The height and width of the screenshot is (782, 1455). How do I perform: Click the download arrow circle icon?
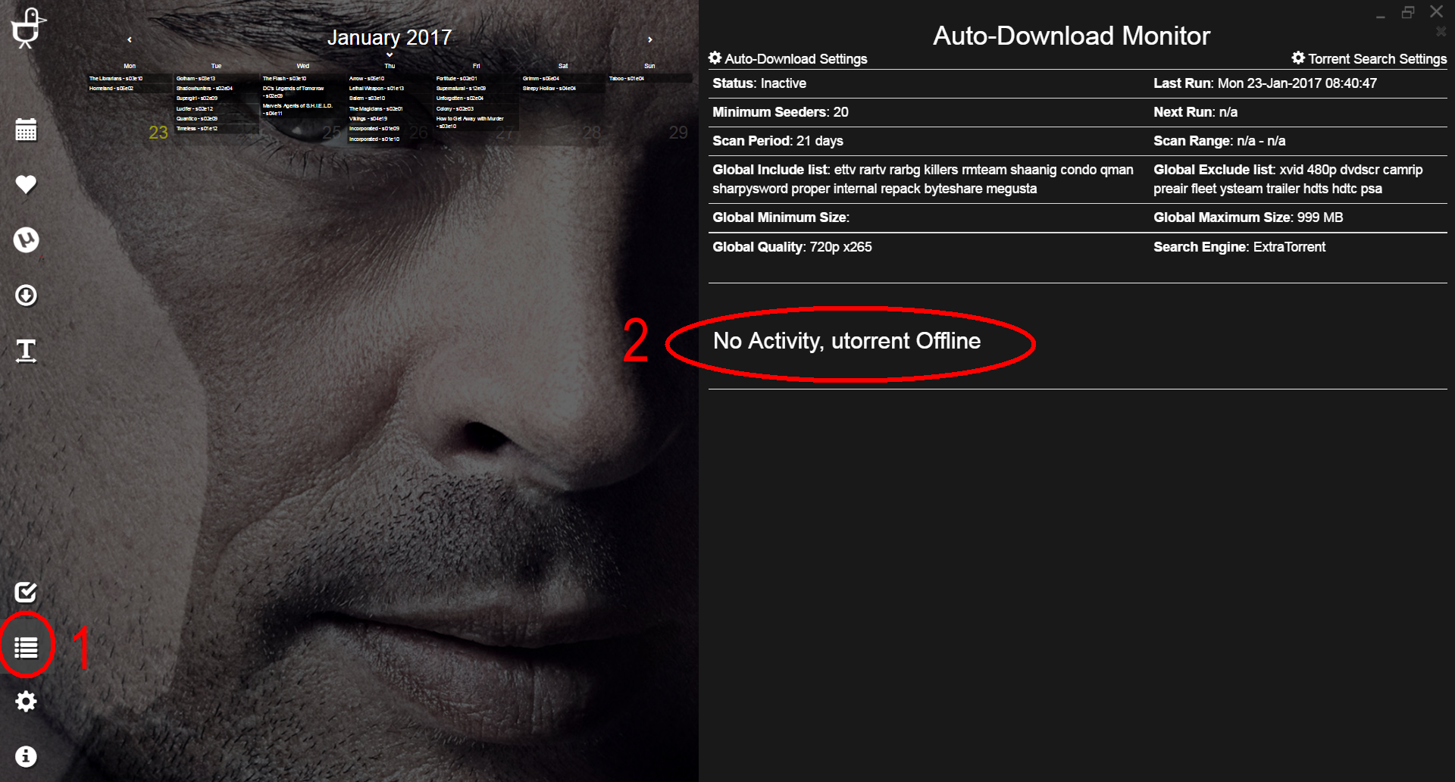(26, 295)
